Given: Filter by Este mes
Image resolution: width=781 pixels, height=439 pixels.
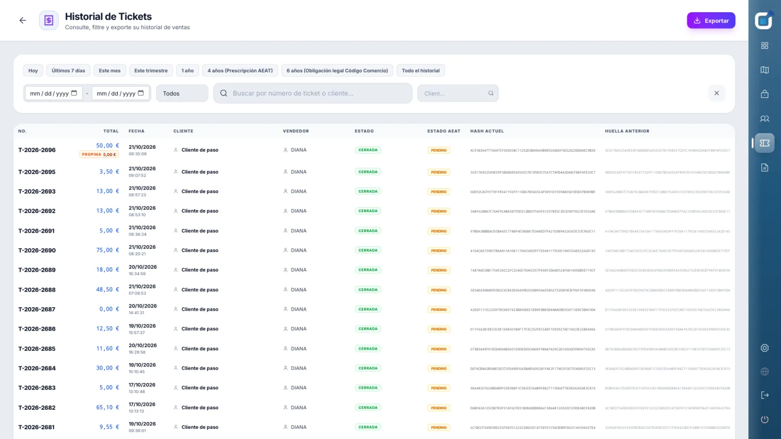Looking at the screenshot, I should (x=110, y=71).
